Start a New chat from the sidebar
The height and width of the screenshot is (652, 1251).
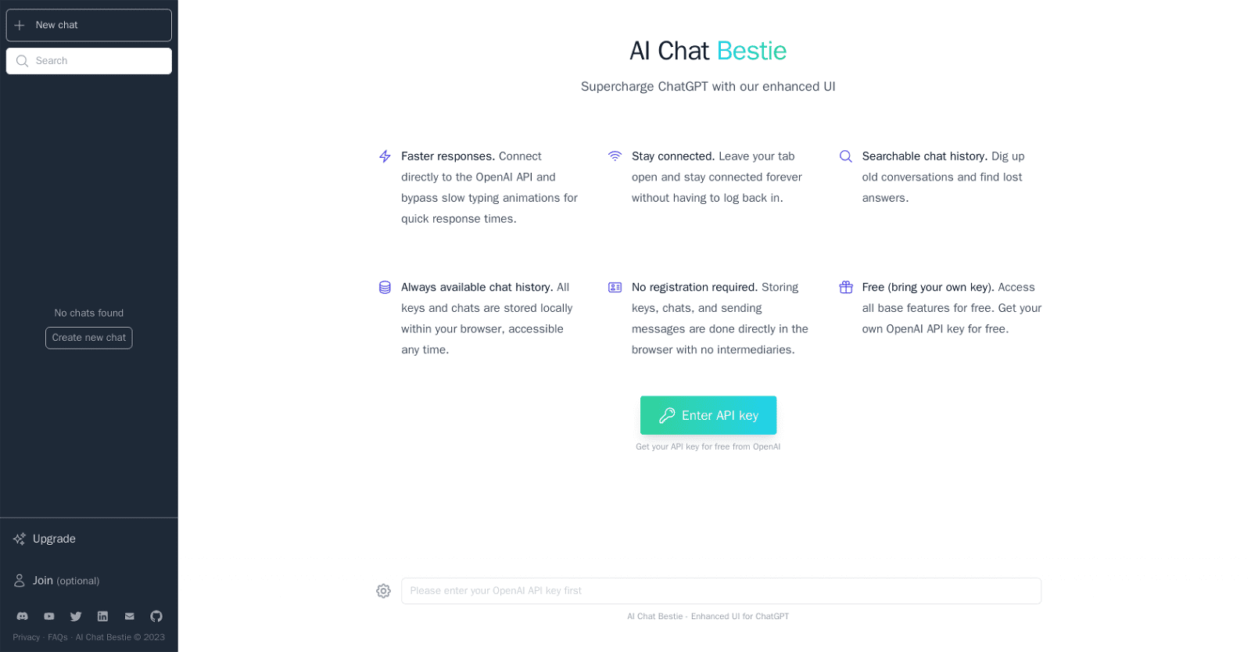point(56,24)
